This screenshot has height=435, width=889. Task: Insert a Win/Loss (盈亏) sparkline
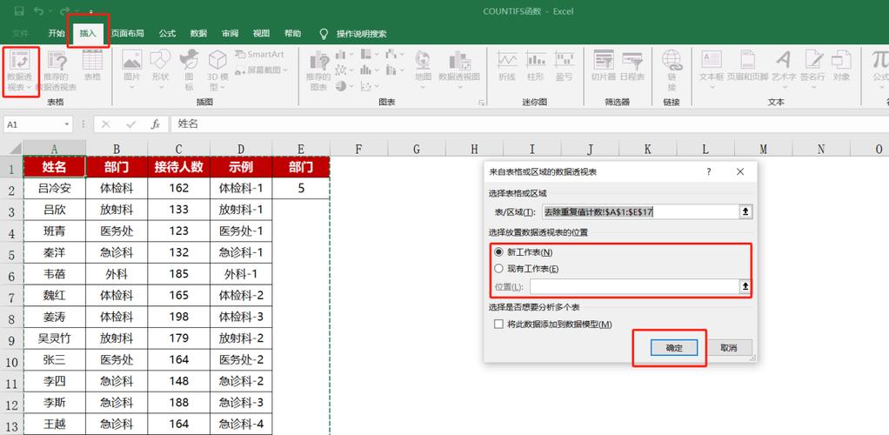point(565,66)
